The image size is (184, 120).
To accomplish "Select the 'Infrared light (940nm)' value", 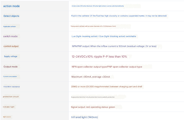I will [84, 117].
